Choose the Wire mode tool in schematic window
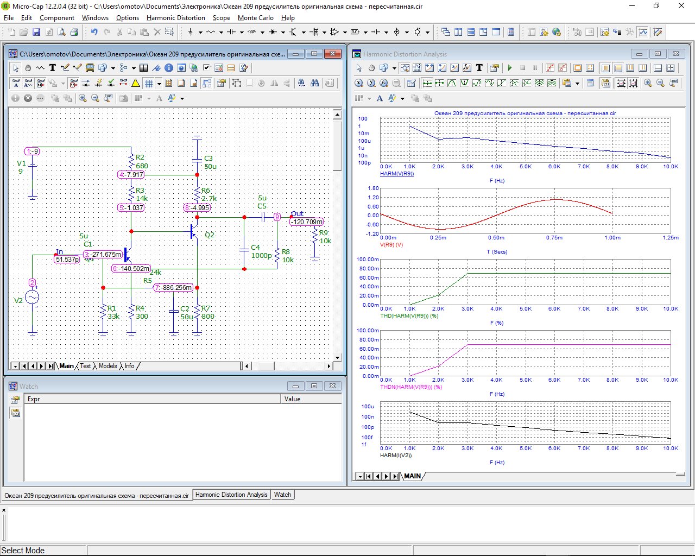Screen dimensions: 695x556 tap(65, 68)
